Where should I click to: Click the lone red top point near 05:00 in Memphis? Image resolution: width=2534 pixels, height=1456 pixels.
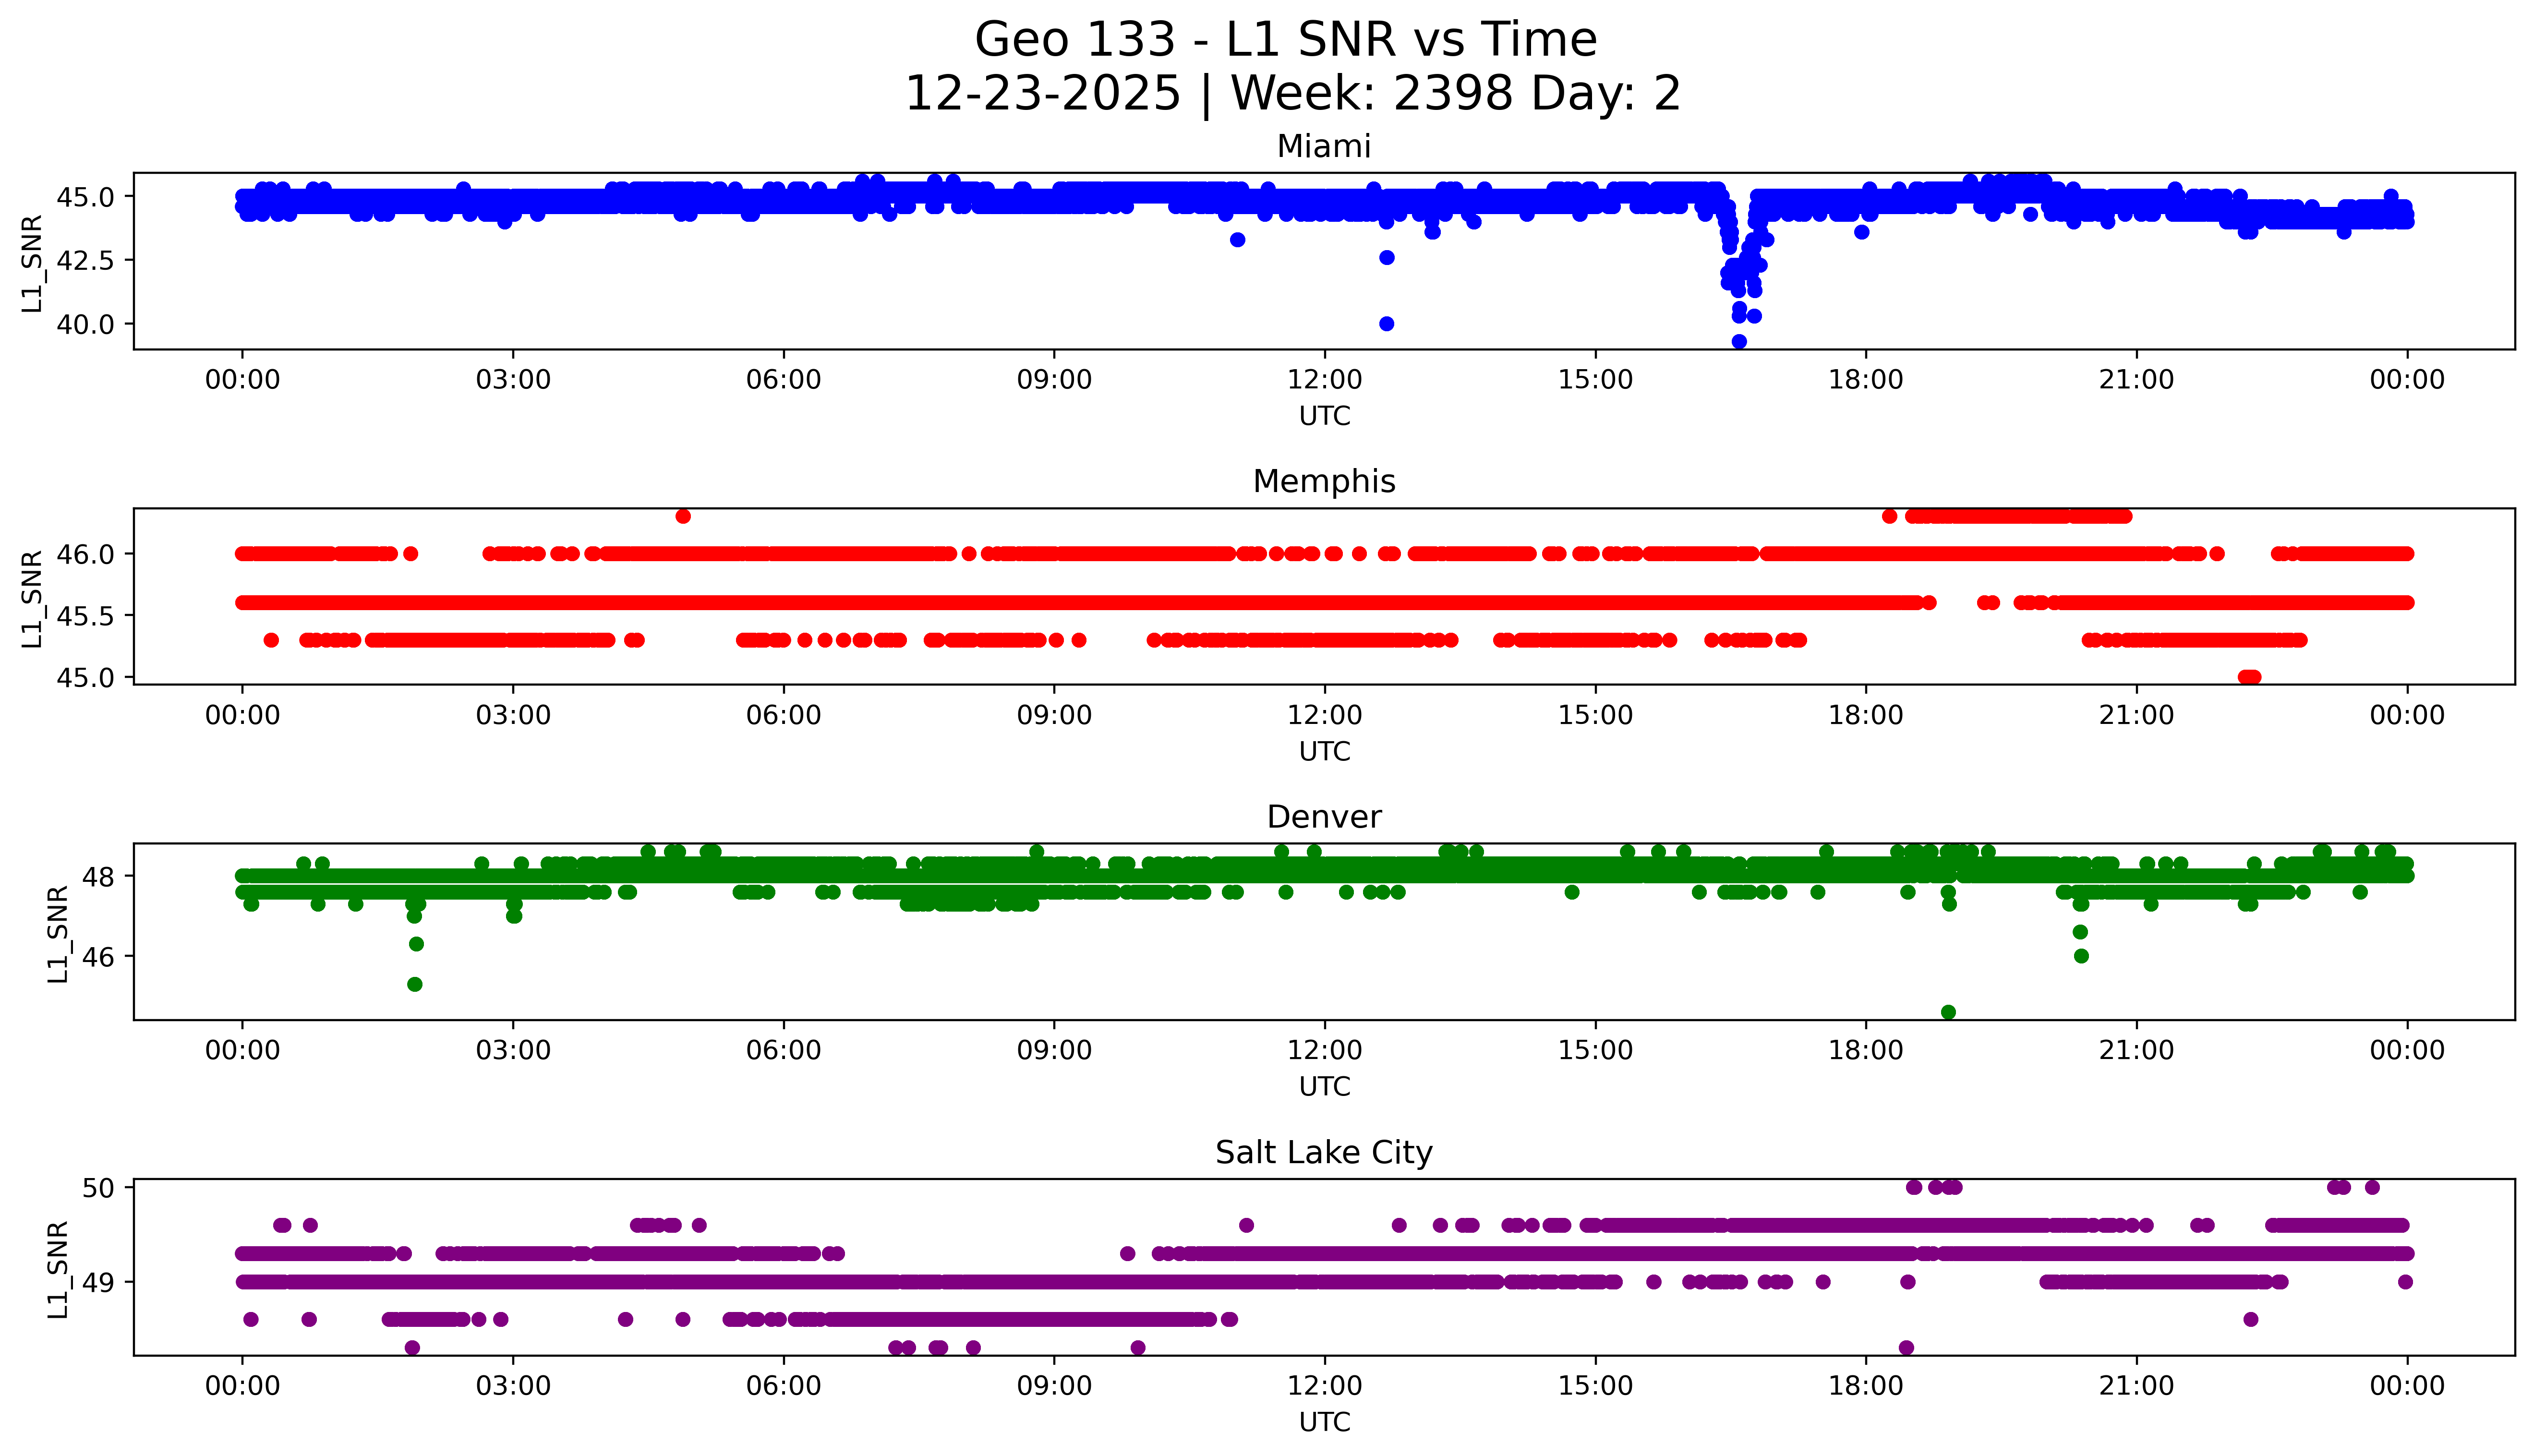click(x=683, y=516)
